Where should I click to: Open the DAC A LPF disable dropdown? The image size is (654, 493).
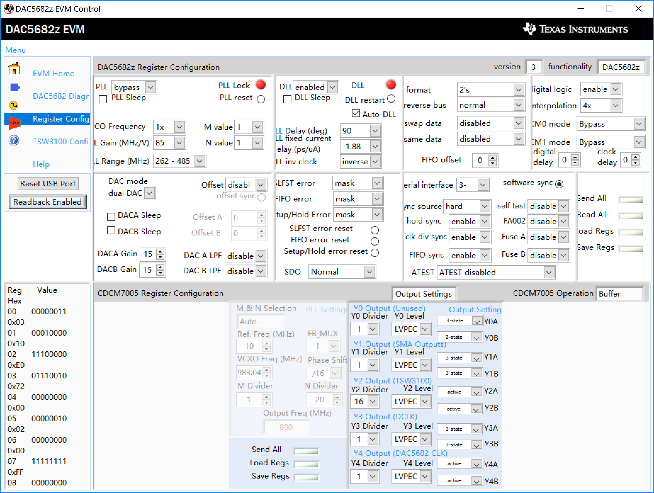pos(246,256)
